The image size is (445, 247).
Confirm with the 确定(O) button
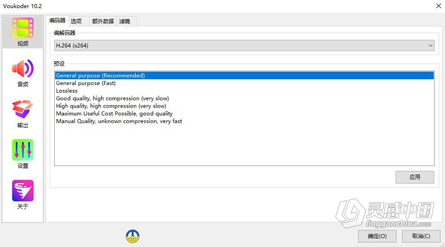pos(377,236)
